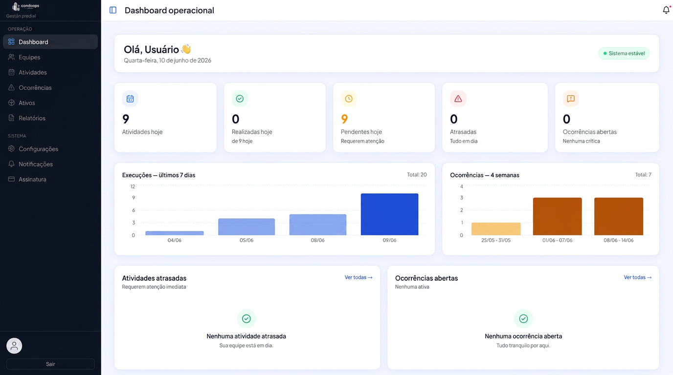Click the Configurações gear icon
The image size is (673, 375).
[11, 148]
